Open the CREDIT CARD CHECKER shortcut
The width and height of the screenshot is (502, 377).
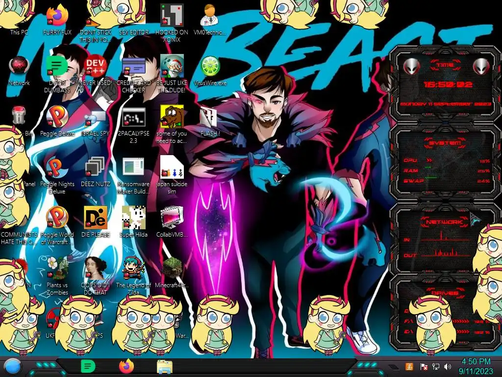pyautogui.click(x=133, y=74)
